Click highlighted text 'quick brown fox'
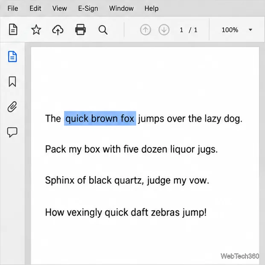Image resolution: width=265 pixels, height=265 pixels. [100, 118]
